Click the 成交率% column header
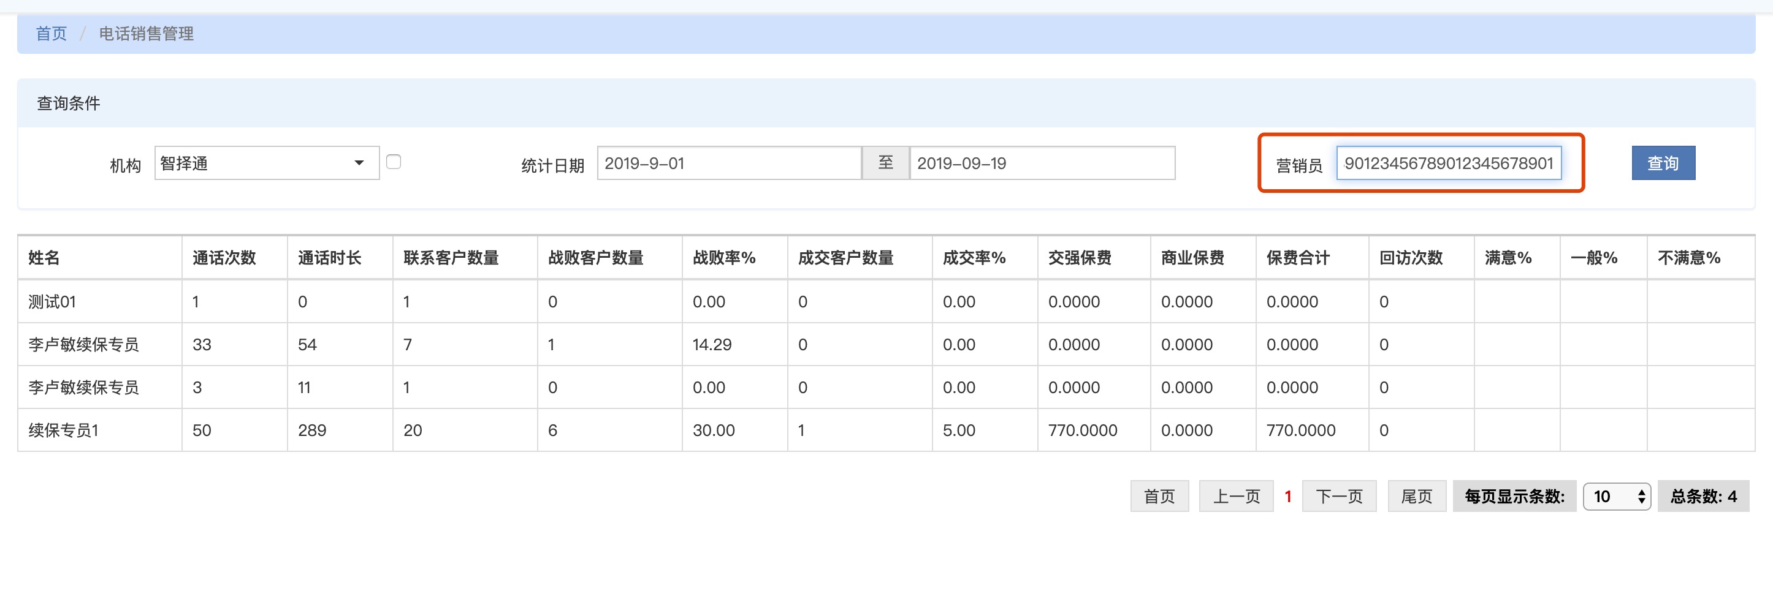Image resolution: width=1773 pixels, height=616 pixels. coord(974,258)
